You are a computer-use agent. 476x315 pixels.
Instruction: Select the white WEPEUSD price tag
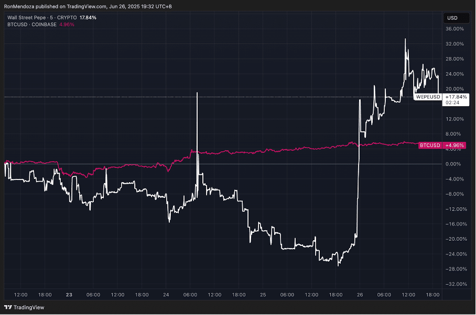tap(428, 97)
